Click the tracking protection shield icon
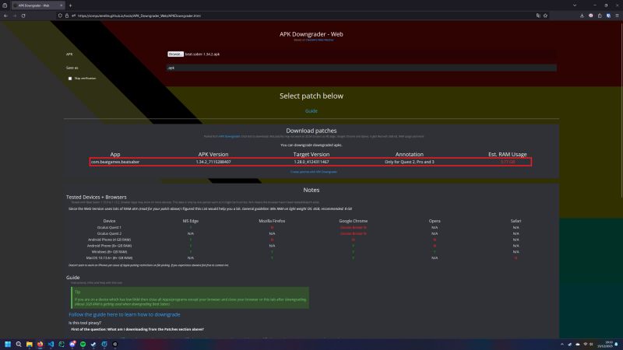 [60, 16]
